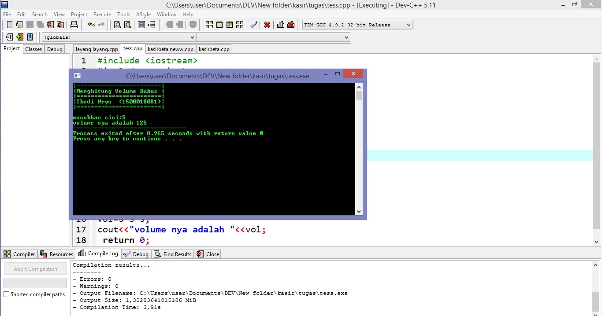The image size is (602, 316).
Task: Open the AStyle menu
Action: (143, 15)
